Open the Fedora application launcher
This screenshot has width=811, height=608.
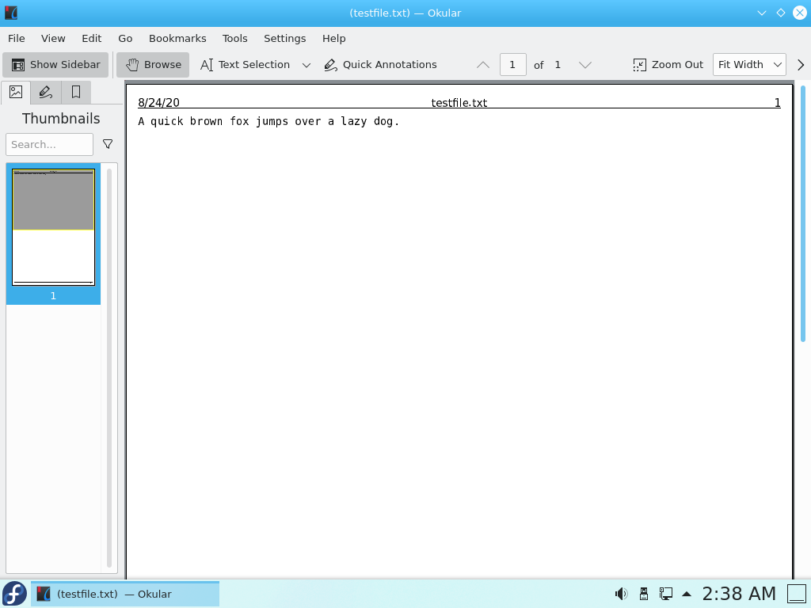(14, 594)
